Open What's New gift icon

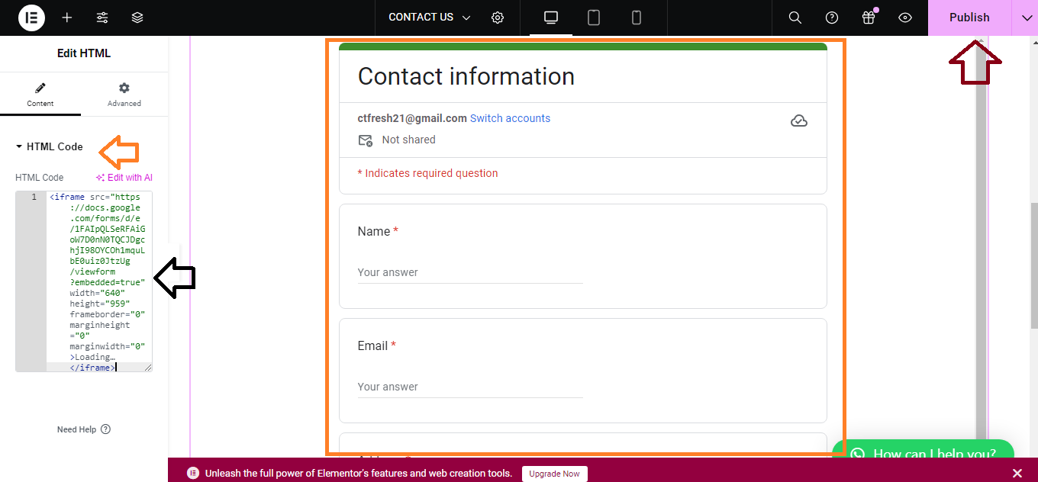pos(869,18)
